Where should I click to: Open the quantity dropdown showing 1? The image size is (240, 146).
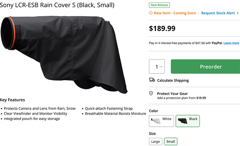(157, 67)
